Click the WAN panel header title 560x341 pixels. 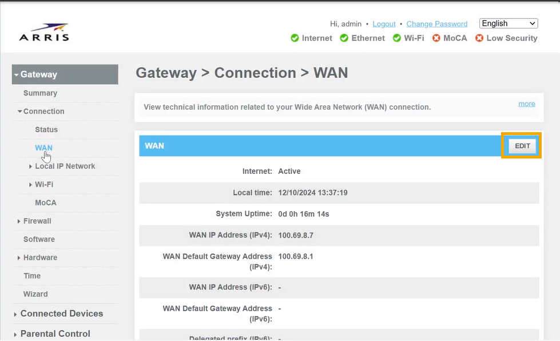[154, 146]
